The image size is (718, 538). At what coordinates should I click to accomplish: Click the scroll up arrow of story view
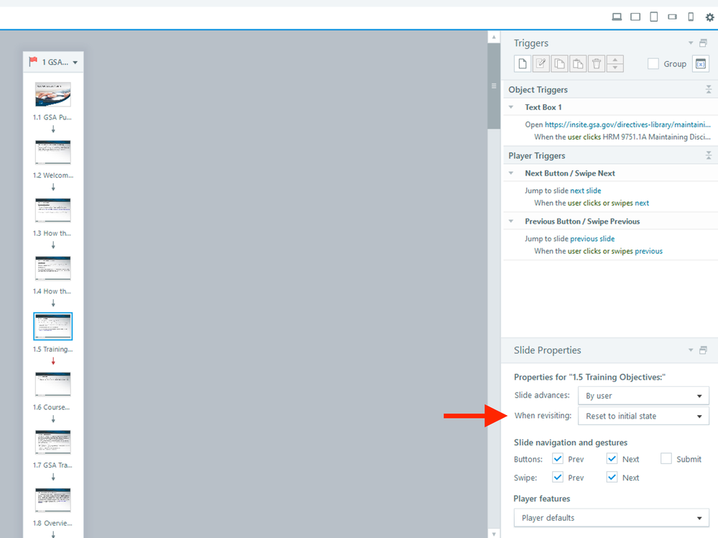click(494, 37)
